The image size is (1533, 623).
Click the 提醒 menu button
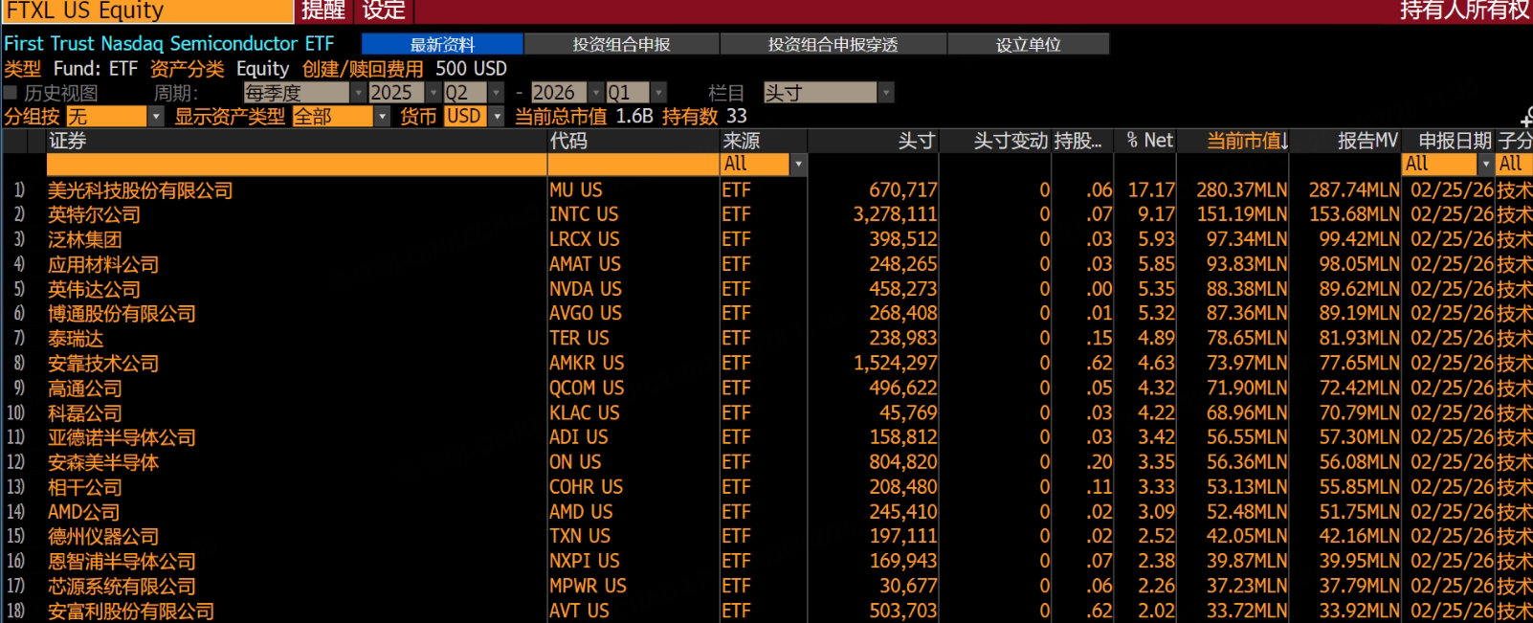(323, 11)
